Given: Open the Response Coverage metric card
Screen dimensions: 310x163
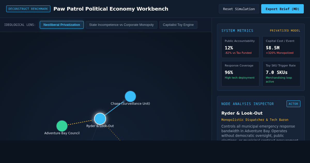Looking at the screenshot, I should [240, 74].
